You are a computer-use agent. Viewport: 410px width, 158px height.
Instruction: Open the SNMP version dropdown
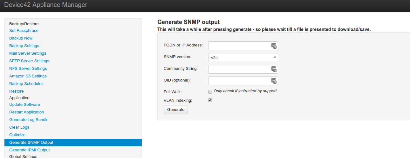[x=243, y=58]
